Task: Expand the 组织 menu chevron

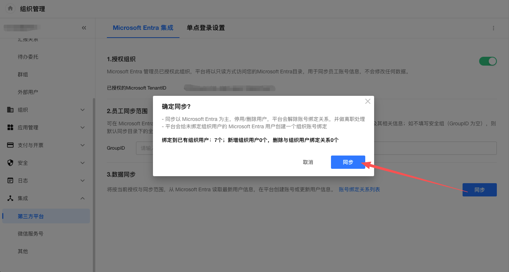Action: [x=83, y=110]
